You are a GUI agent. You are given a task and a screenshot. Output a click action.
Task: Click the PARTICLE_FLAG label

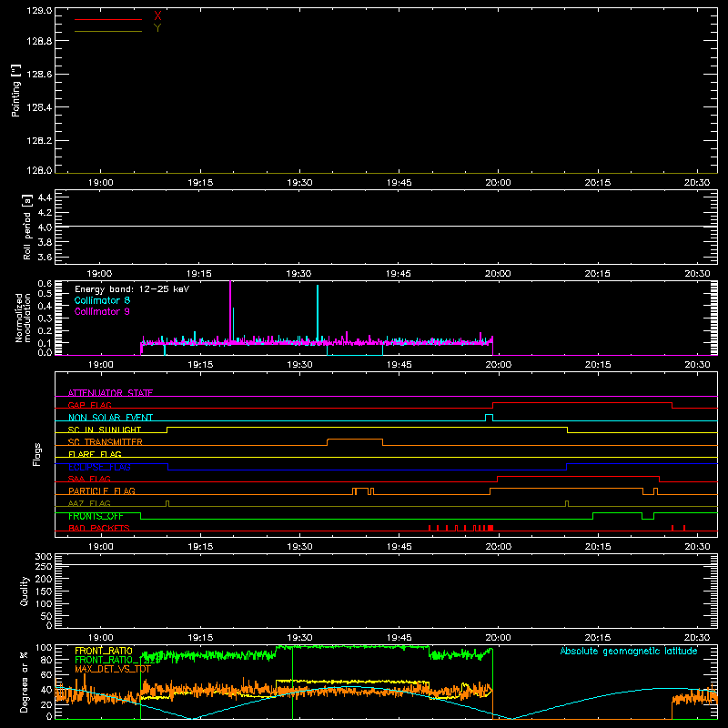[x=102, y=490]
